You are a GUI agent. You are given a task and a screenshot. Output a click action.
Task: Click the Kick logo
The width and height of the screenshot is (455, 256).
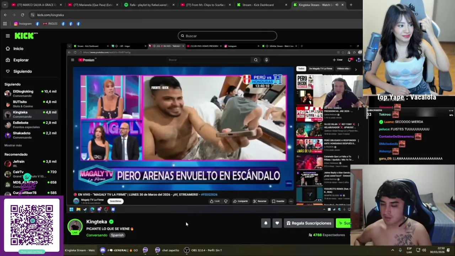pos(26,36)
